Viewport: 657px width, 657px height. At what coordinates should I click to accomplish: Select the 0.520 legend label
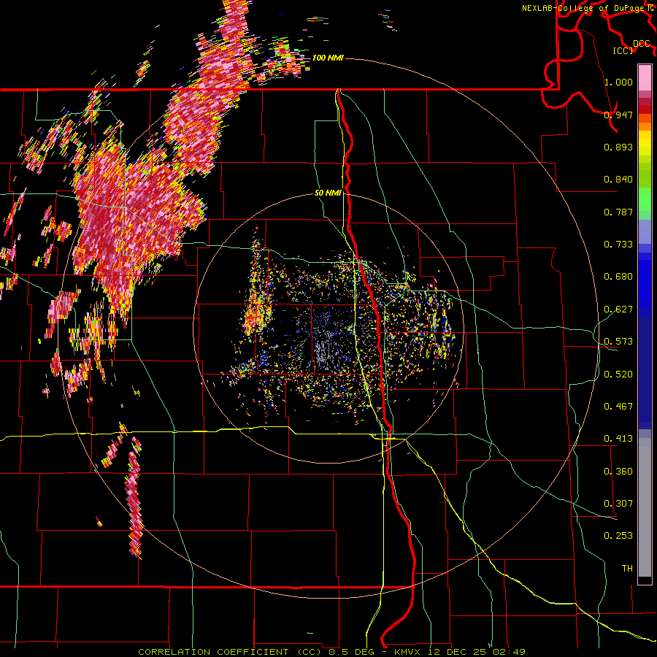click(618, 374)
